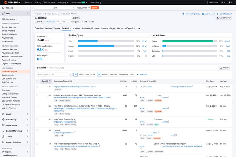Switch to the Network Graph tab
This screenshot has height=157, width=236.
[53, 28]
